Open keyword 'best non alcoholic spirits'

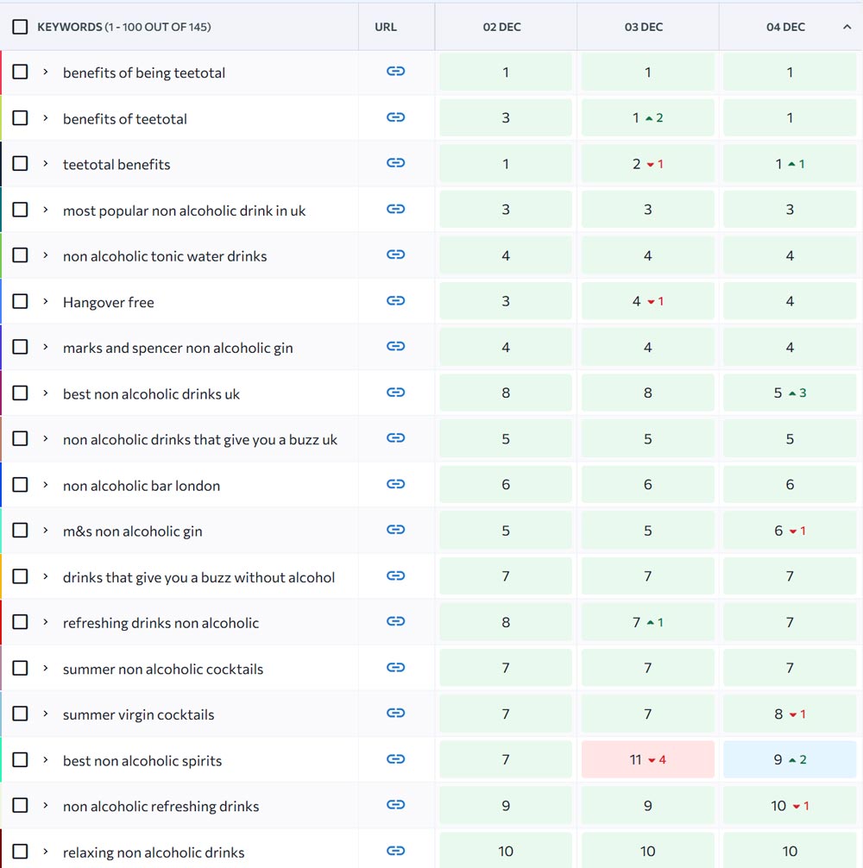[142, 761]
